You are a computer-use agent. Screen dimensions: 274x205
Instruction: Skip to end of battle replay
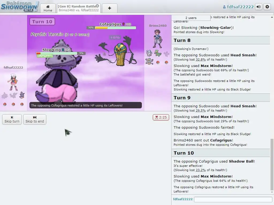click(35, 119)
